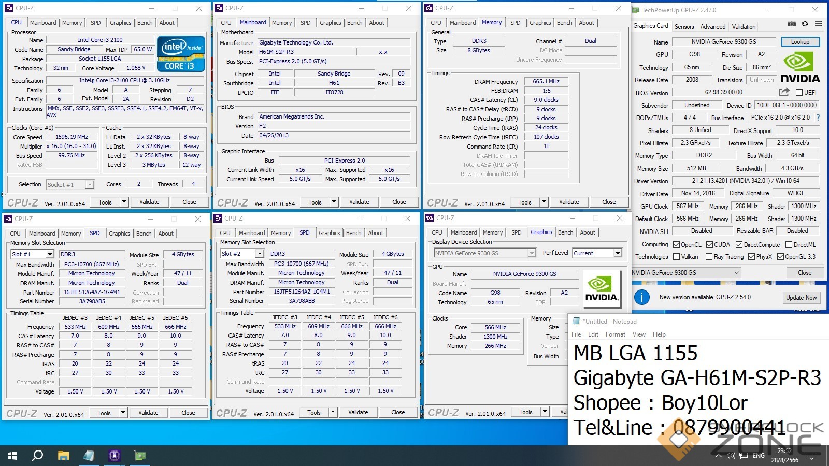Open File Explorer from the taskbar
The width and height of the screenshot is (829, 466).
click(x=63, y=456)
